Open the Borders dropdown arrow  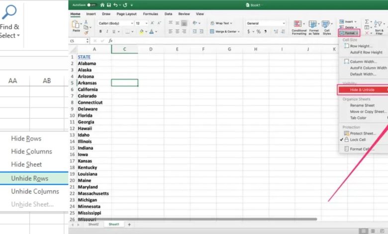(132, 32)
